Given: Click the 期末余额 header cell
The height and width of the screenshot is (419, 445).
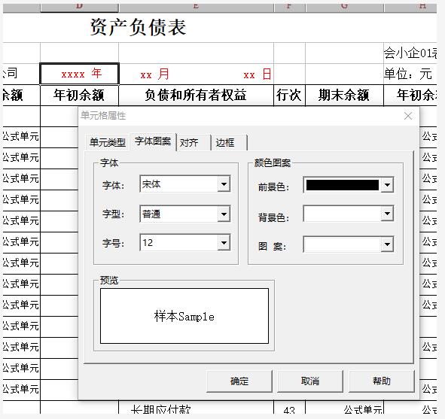Looking at the screenshot, I should [x=344, y=95].
